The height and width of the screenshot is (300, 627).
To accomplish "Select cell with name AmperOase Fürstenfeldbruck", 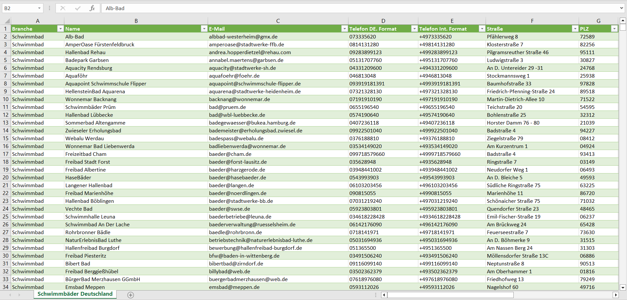I will point(136,44).
